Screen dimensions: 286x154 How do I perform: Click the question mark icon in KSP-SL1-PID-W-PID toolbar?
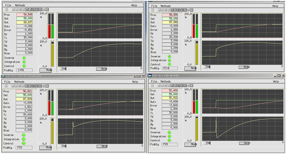pyautogui.click(x=192, y=86)
